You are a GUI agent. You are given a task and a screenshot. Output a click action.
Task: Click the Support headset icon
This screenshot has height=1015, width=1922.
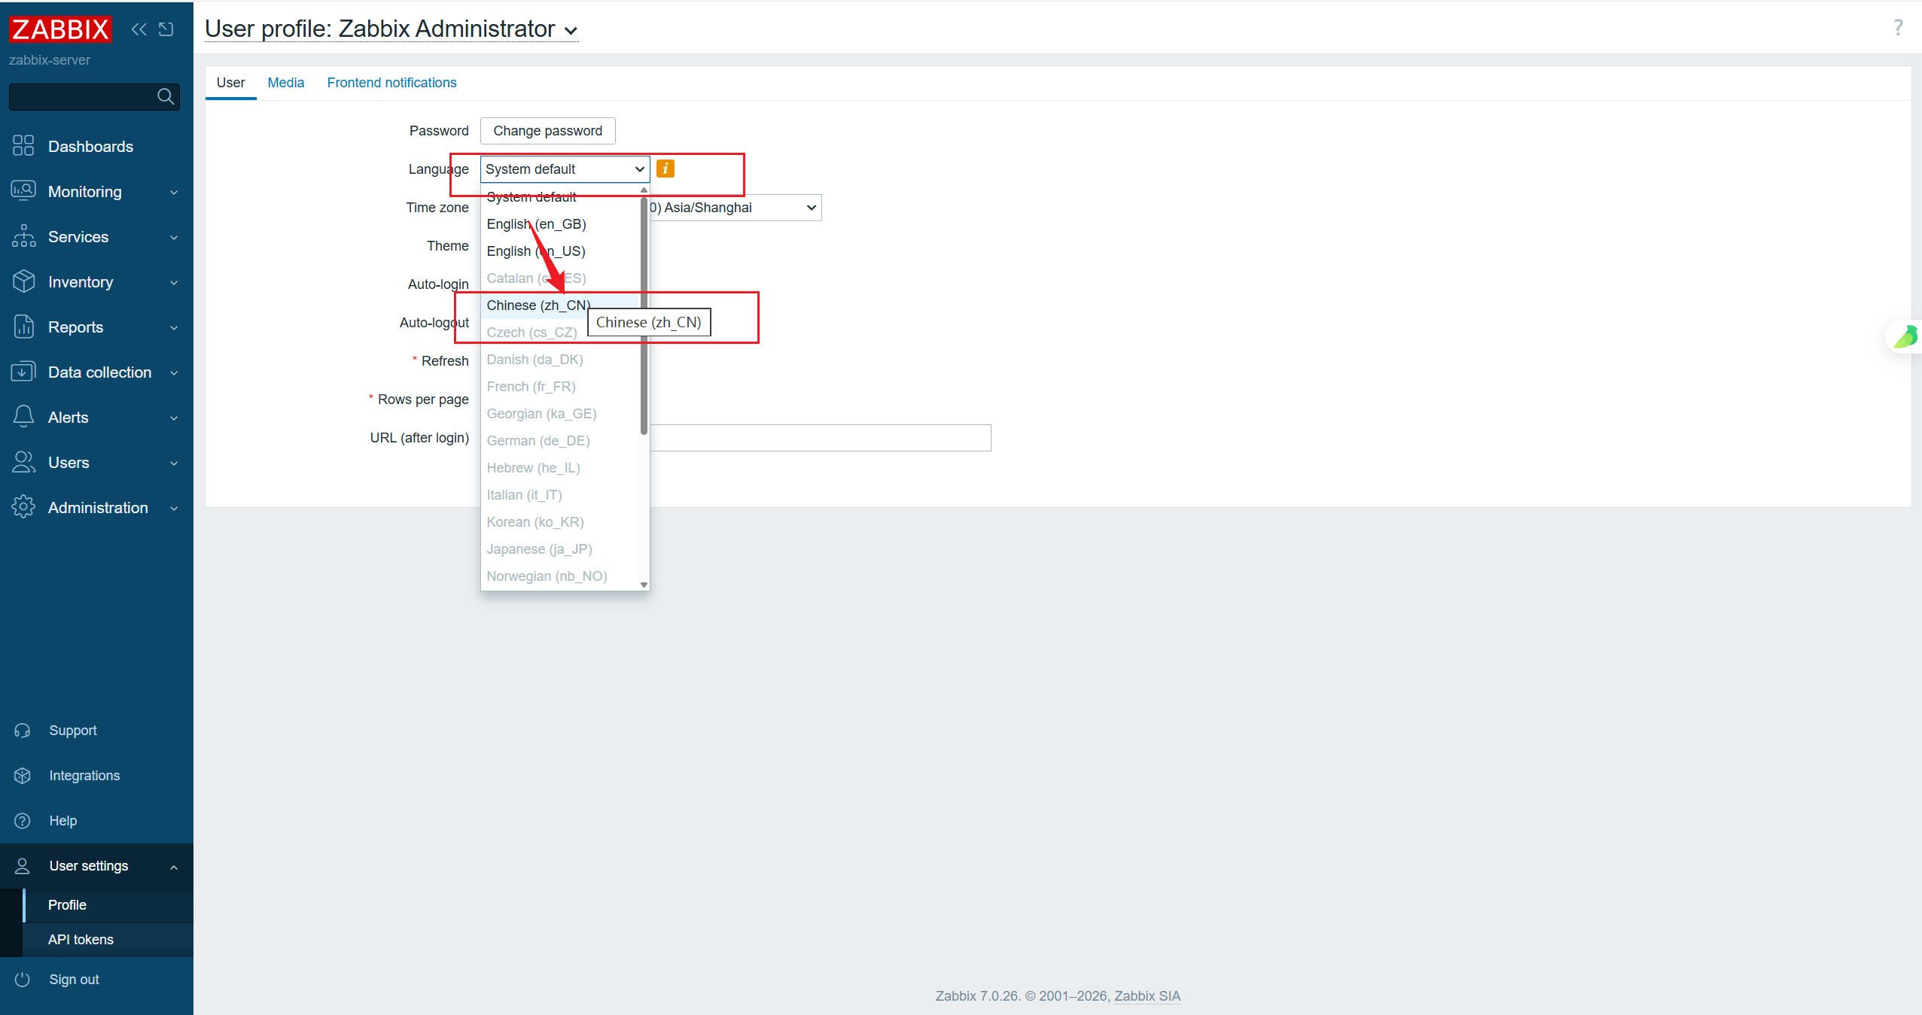point(23,731)
